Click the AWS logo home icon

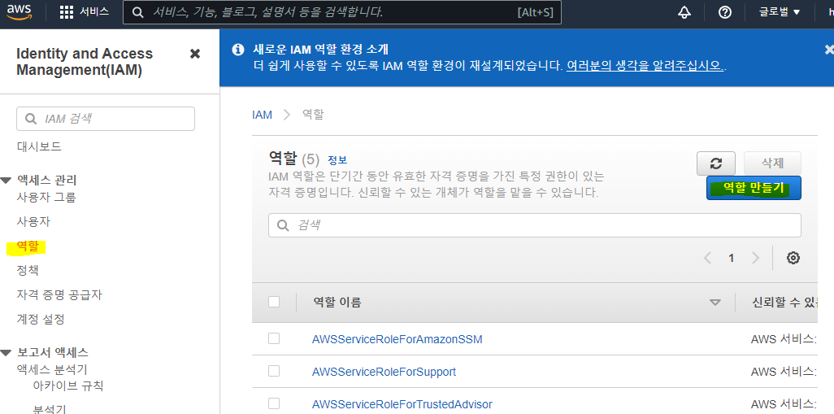(20, 12)
